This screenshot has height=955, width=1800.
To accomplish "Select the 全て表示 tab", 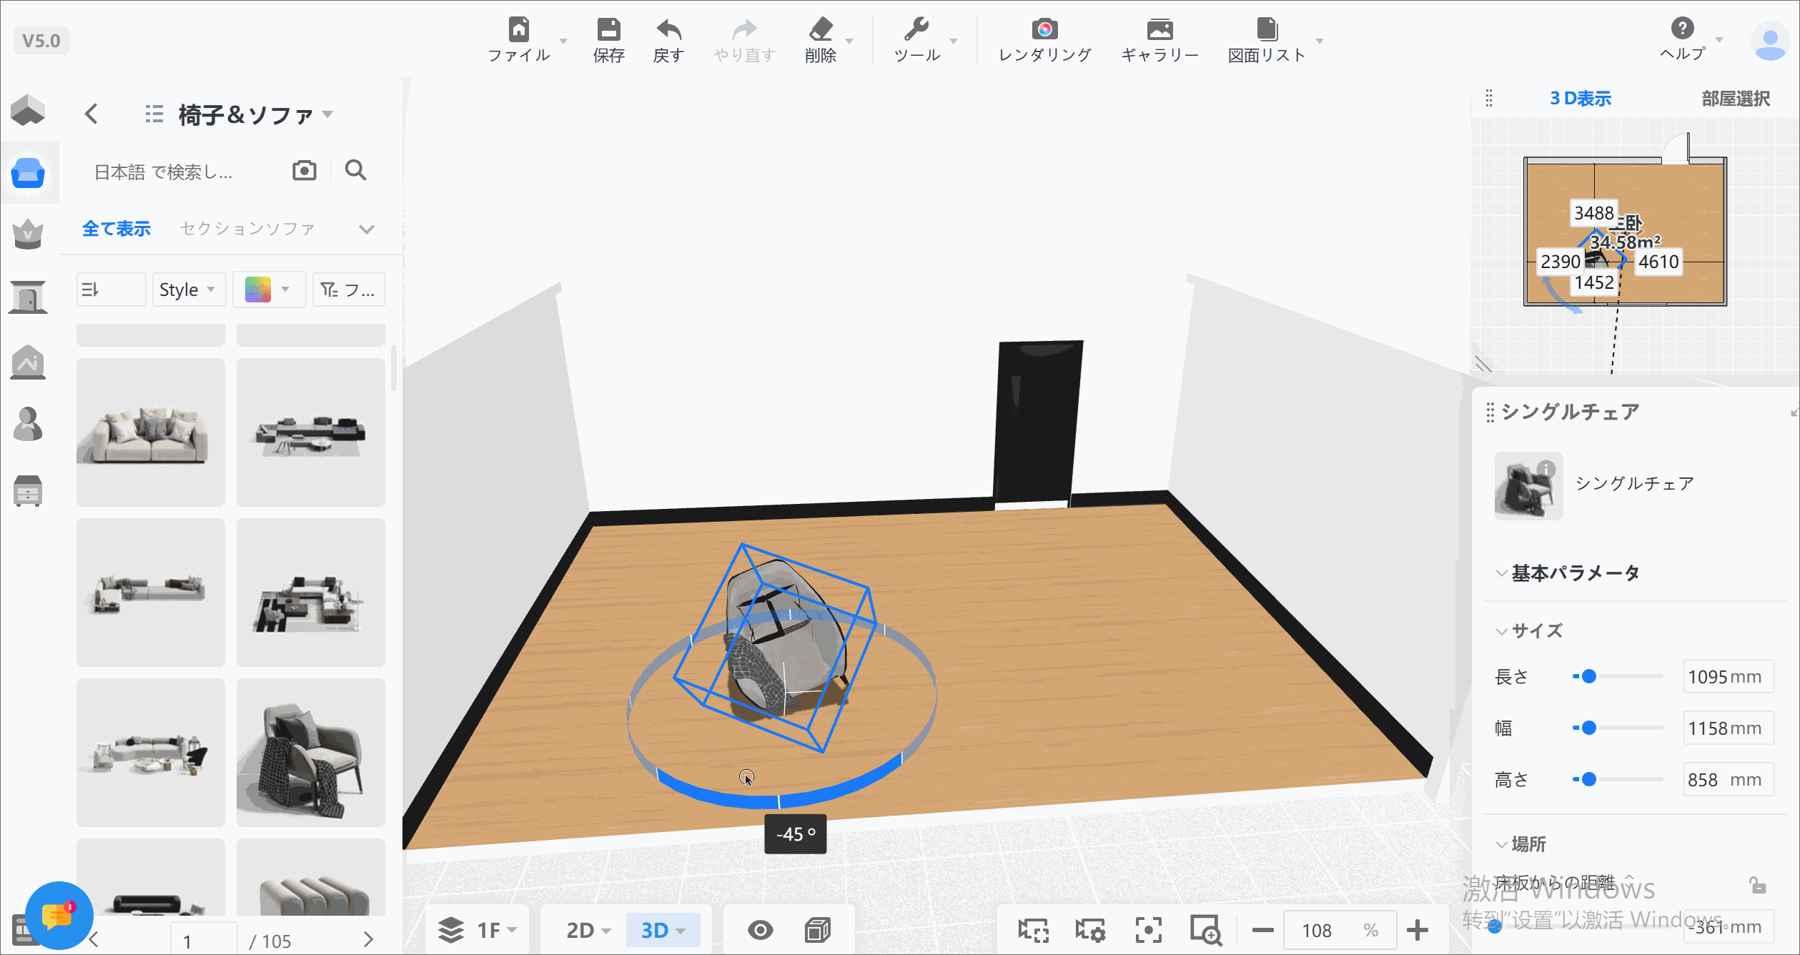I will tap(117, 229).
